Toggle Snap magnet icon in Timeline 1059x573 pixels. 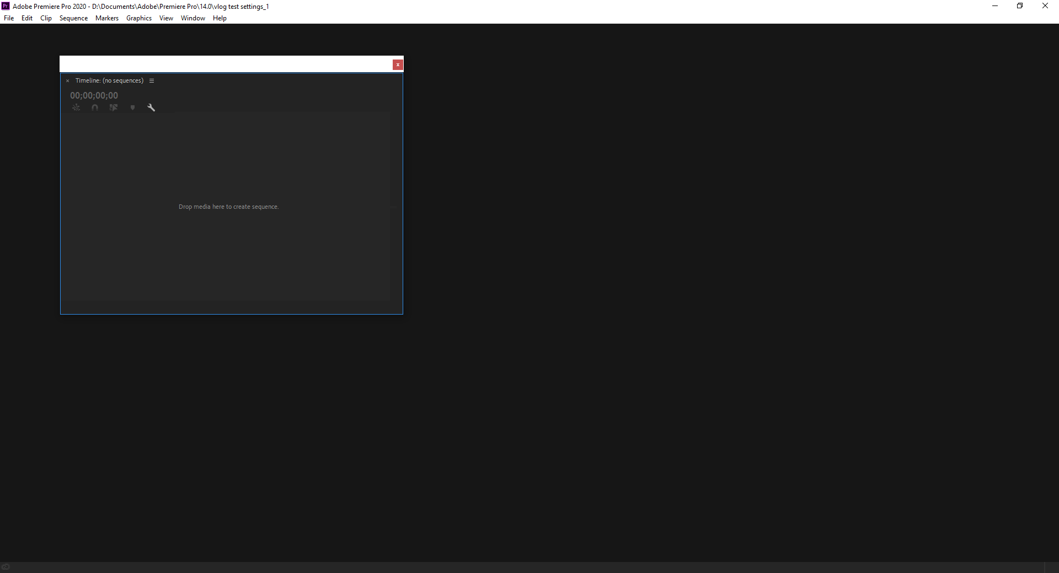coord(95,107)
